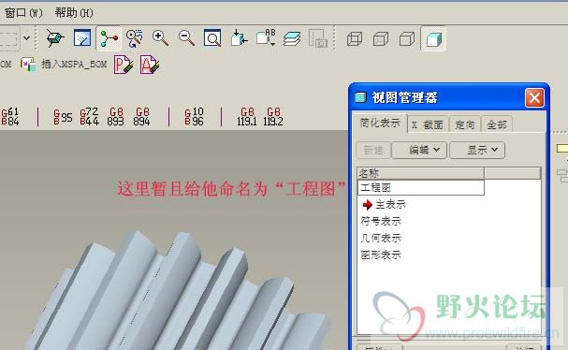This screenshot has width=568, height=350.
Task: Switch to the 定向 tab
Action: point(465,124)
